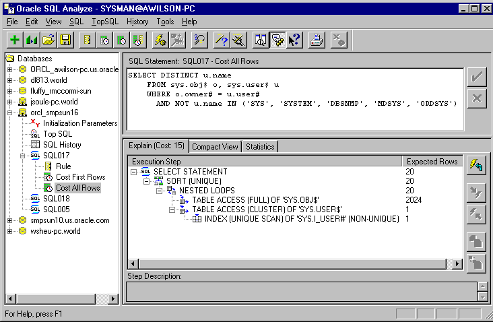The height and width of the screenshot is (322, 493).
Task: Toggle the pressed speech-bubble walkthrough button
Action: click(x=277, y=40)
